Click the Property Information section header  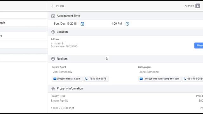click(126, 89)
